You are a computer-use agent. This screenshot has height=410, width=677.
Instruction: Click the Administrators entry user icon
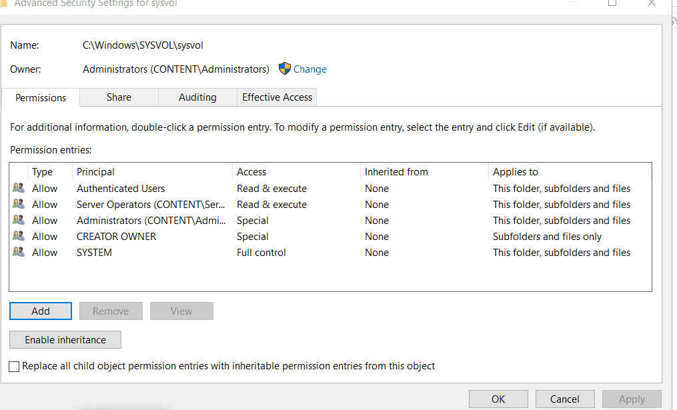19,221
